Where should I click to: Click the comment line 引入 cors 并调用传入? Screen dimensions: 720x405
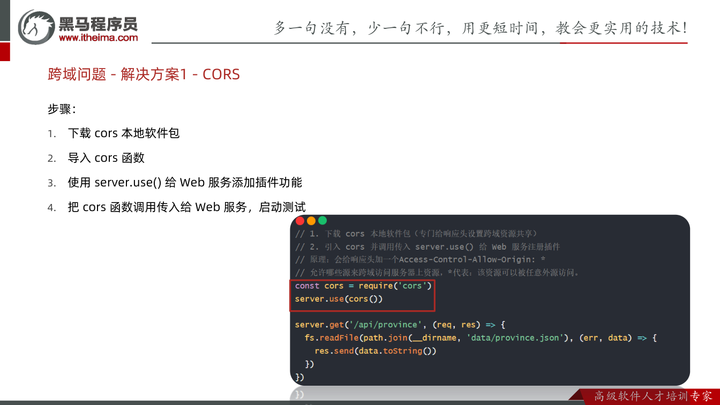427,247
